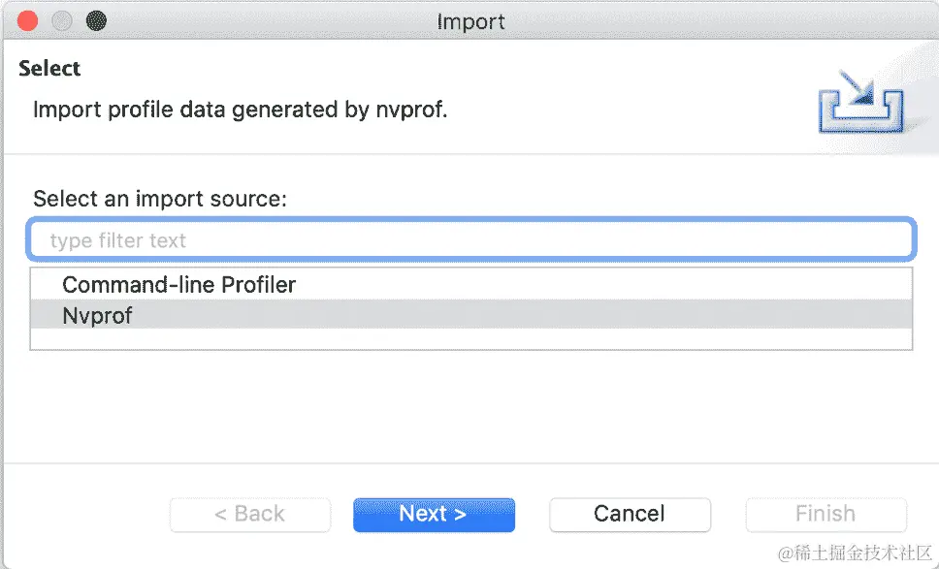Click the dark zoom window button
Viewport: 939px width, 569px height.
pyautogui.click(x=96, y=20)
